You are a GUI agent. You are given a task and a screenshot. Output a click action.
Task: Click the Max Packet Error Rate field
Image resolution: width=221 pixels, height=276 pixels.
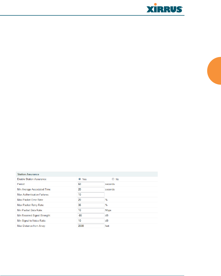click(91, 200)
